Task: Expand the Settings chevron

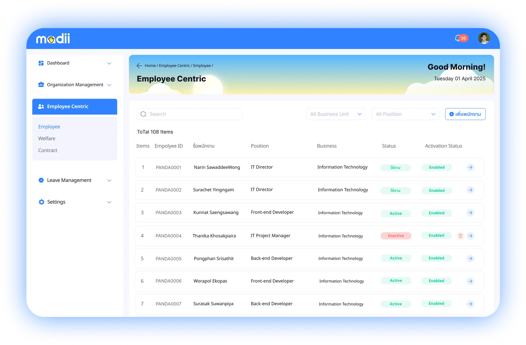Action: point(109,202)
